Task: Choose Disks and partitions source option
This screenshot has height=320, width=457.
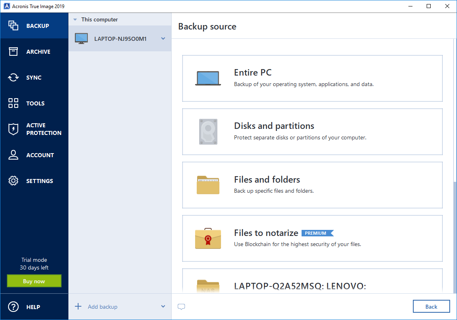Action: (x=312, y=132)
